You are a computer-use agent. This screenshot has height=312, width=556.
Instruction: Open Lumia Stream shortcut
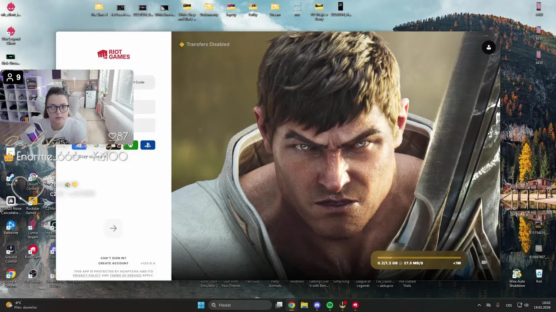33,230
